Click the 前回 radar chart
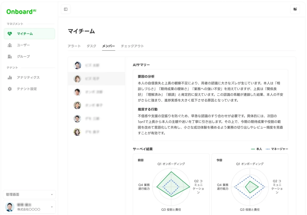This screenshot has height=215, width=307. tap(171, 187)
